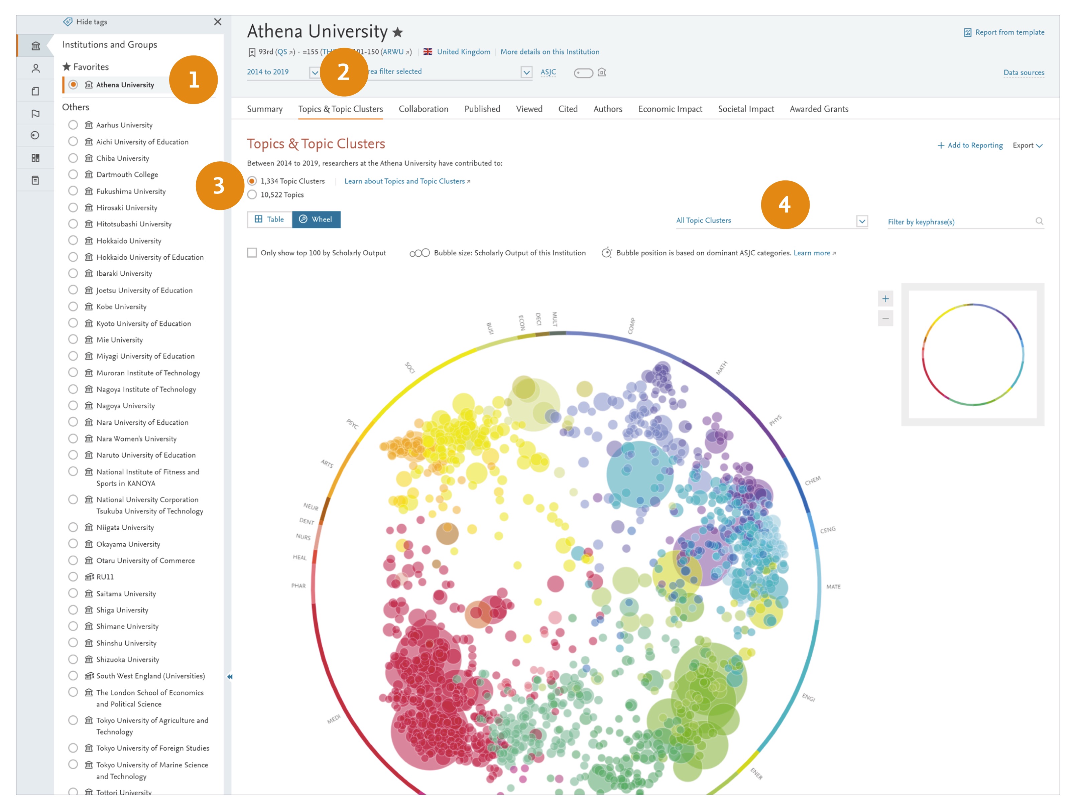Viewport: 1075px width, 808px height.
Task: Select the 10,522 Topics radio button
Action: coord(252,195)
